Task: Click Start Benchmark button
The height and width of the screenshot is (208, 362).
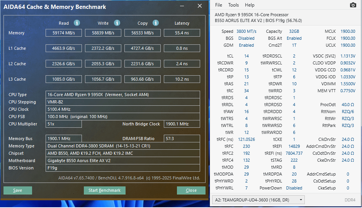Action: 105,190
